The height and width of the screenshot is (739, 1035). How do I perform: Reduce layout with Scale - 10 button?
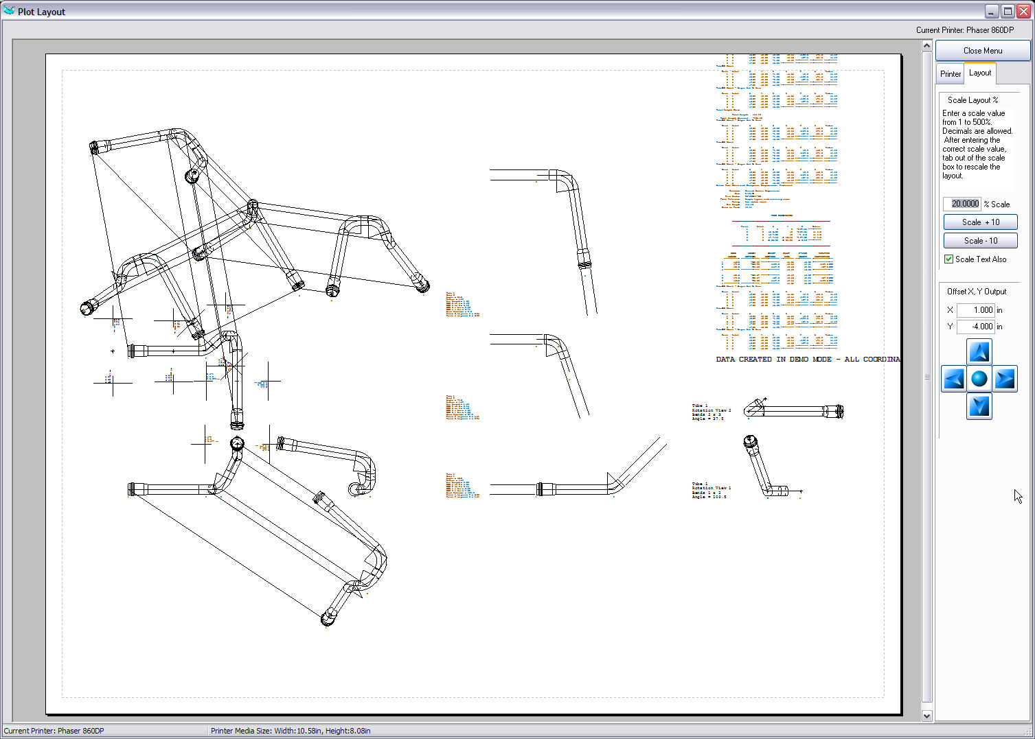pyautogui.click(x=980, y=241)
